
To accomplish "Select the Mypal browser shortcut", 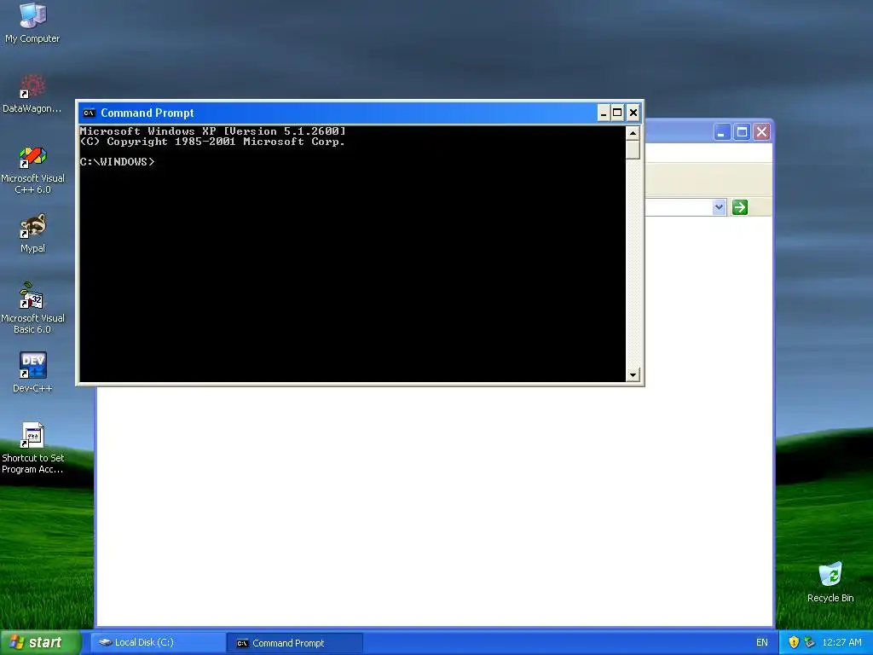I will [x=32, y=234].
